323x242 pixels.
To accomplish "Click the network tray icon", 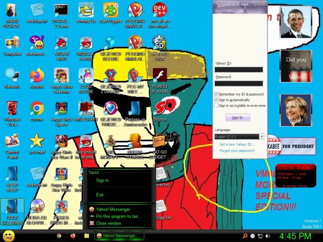I will coord(260,236).
